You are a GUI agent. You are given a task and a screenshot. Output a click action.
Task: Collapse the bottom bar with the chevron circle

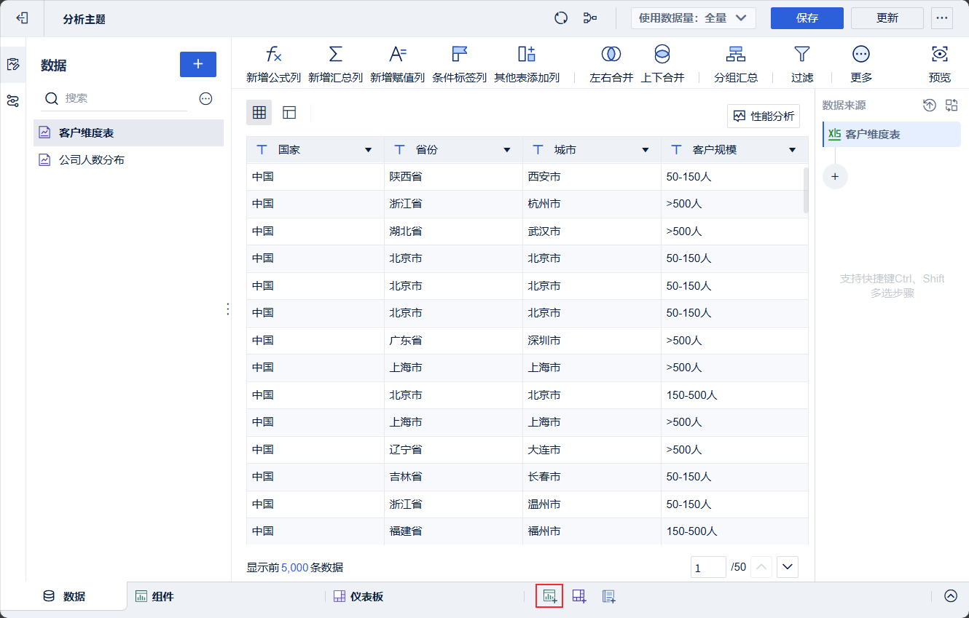click(951, 596)
